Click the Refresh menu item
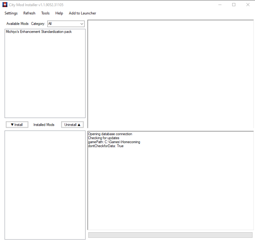The image size is (255, 243). pyautogui.click(x=29, y=13)
